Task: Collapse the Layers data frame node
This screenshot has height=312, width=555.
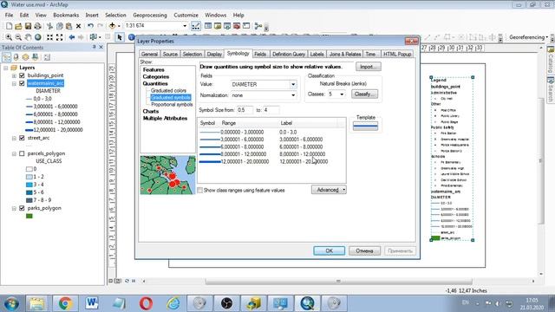Action: (6, 68)
